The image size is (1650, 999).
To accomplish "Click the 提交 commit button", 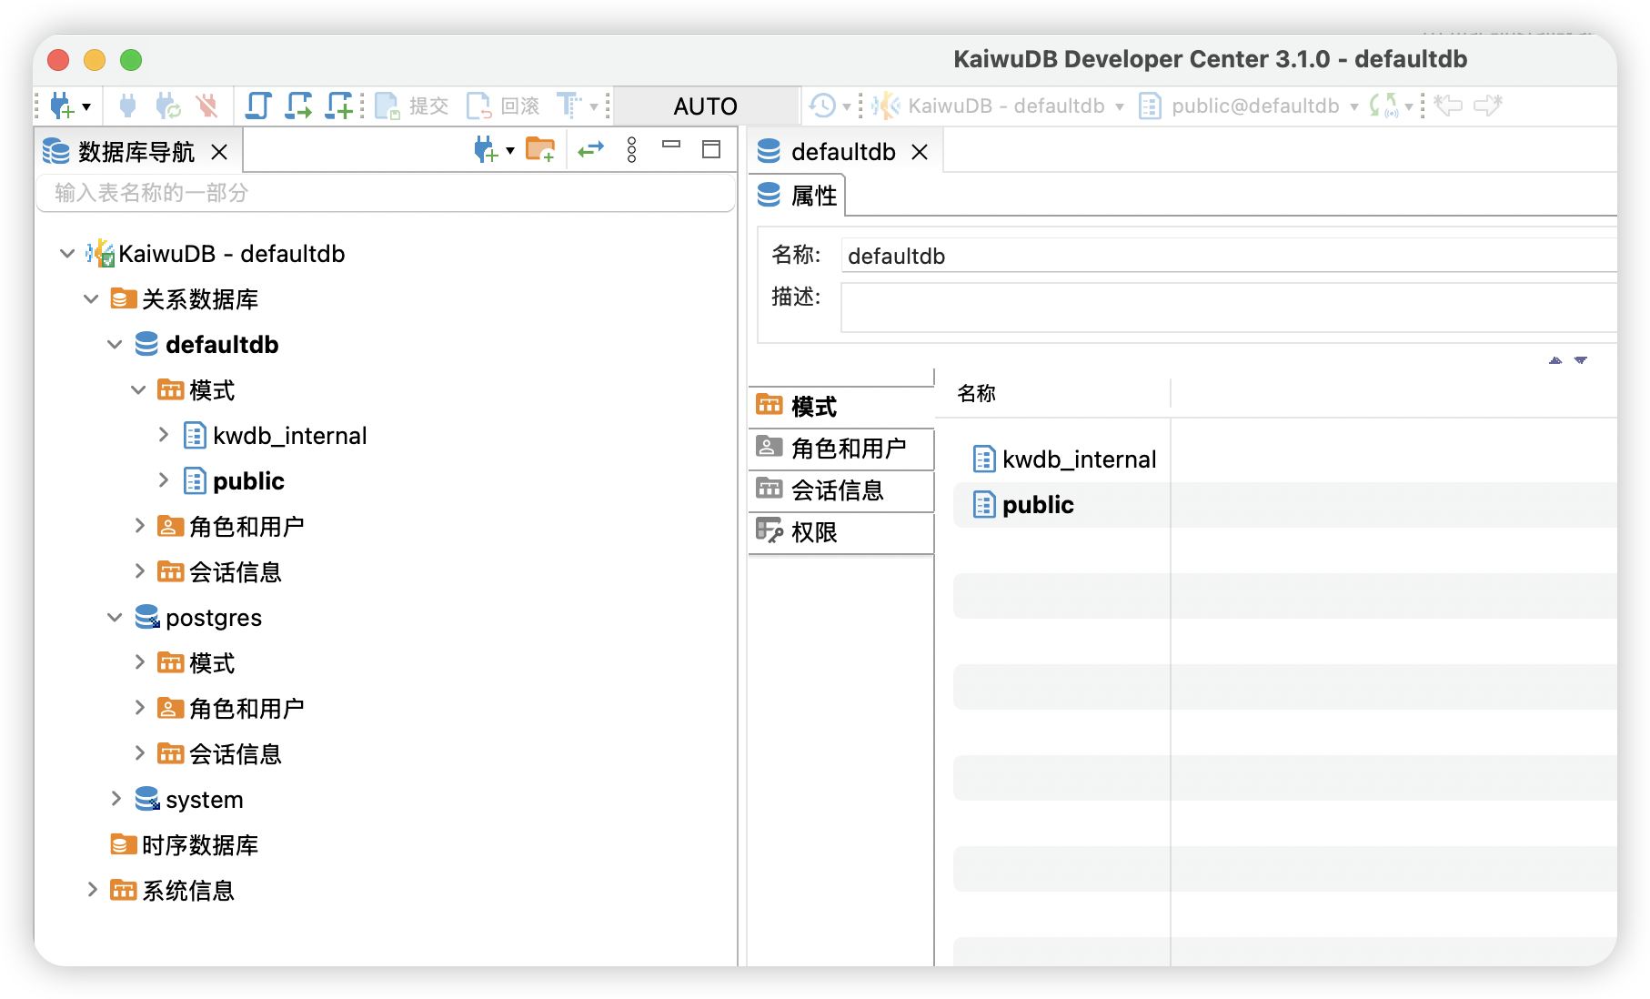I will 412,106.
